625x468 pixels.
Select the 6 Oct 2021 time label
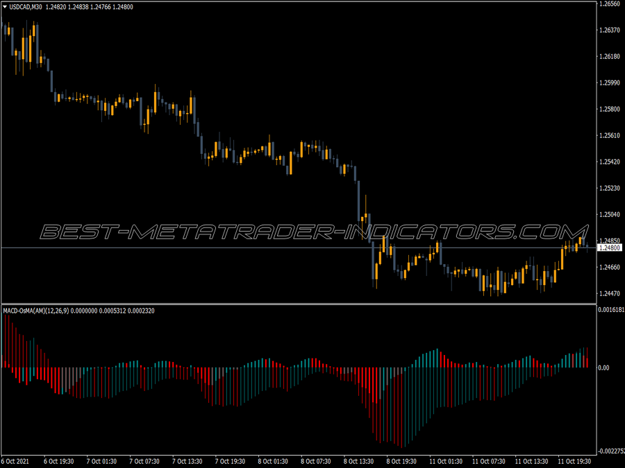(x=15, y=461)
